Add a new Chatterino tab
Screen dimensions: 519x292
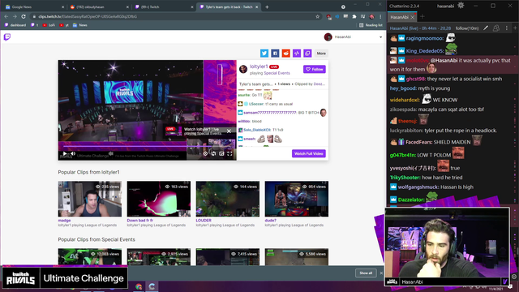pyautogui.click(x=422, y=16)
